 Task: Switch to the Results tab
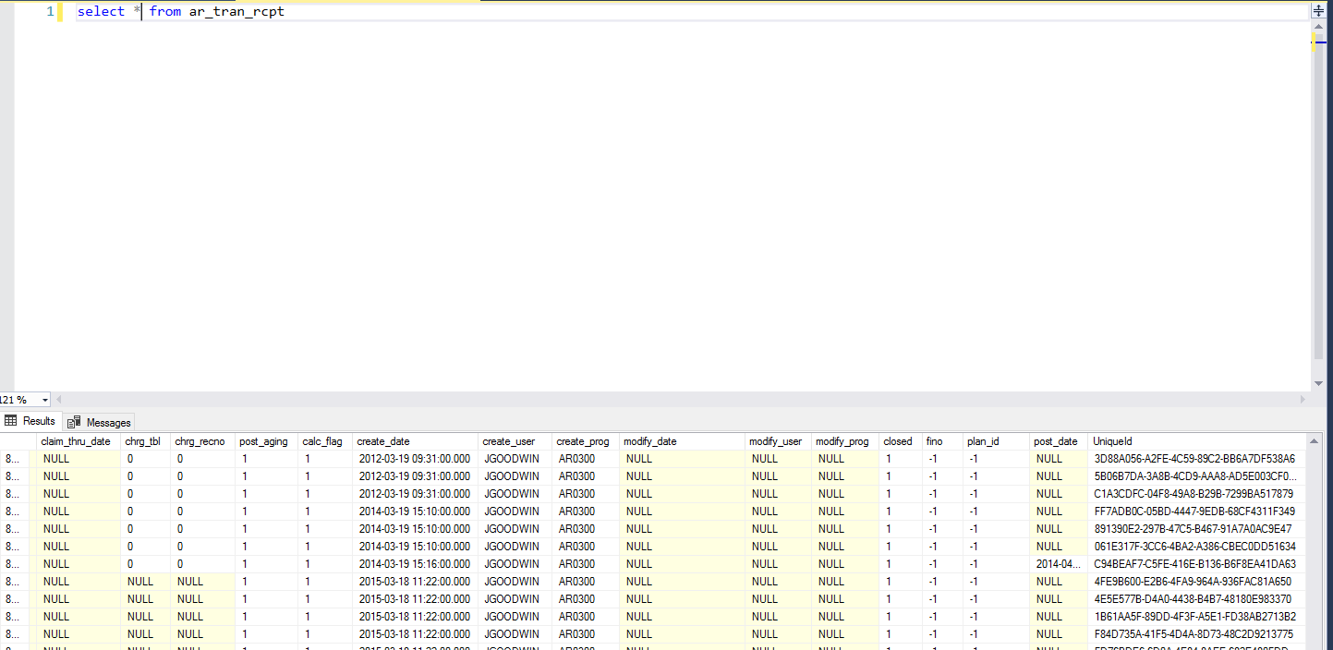click(x=30, y=421)
